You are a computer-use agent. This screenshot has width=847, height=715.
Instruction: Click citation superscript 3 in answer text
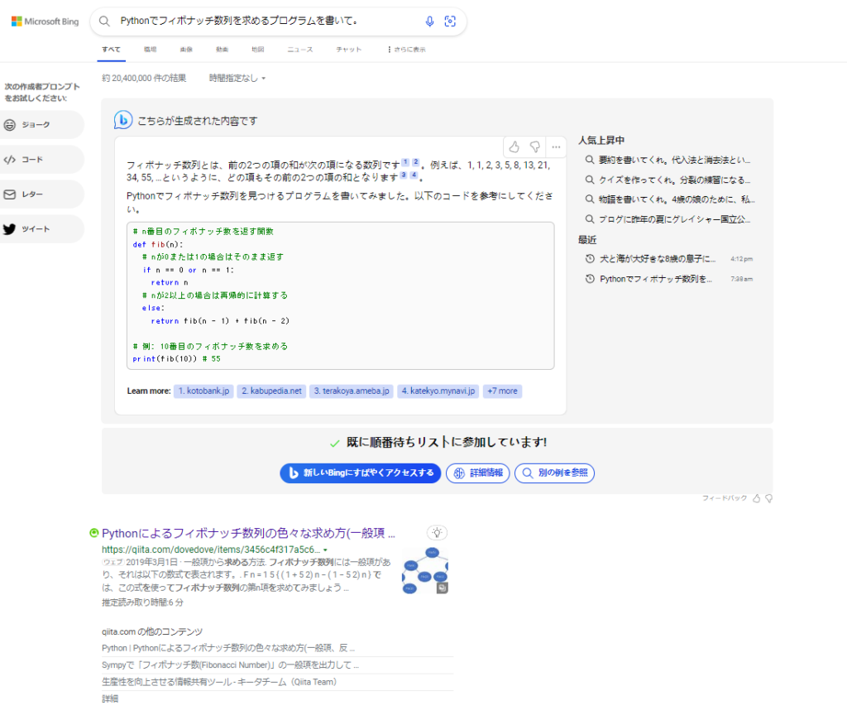coord(404,175)
